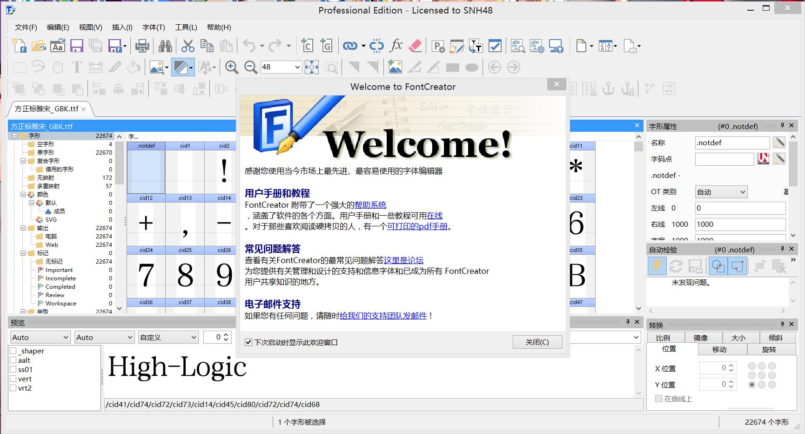Viewport: 805px width, 434px height.
Task: Collapse the 标记 tree node
Action: 23,253
